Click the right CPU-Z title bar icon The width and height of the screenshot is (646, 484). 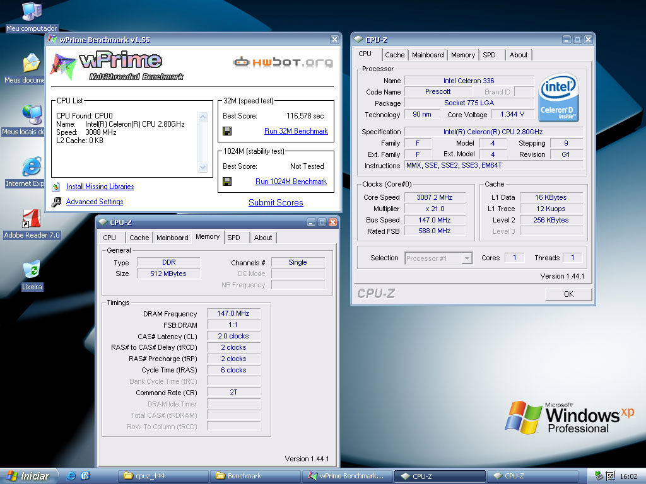tap(358, 40)
